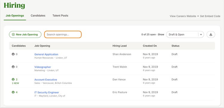This screenshot has width=224, height=108.
Task: Switch to the Candidates tab
Action: click(x=38, y=16)
